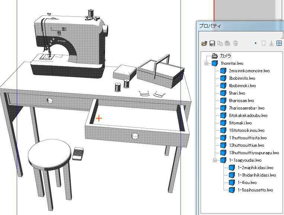
Task: Click the cube icon beside 11huttosuittisita.lwo
Action: click(x=223, y=137)
